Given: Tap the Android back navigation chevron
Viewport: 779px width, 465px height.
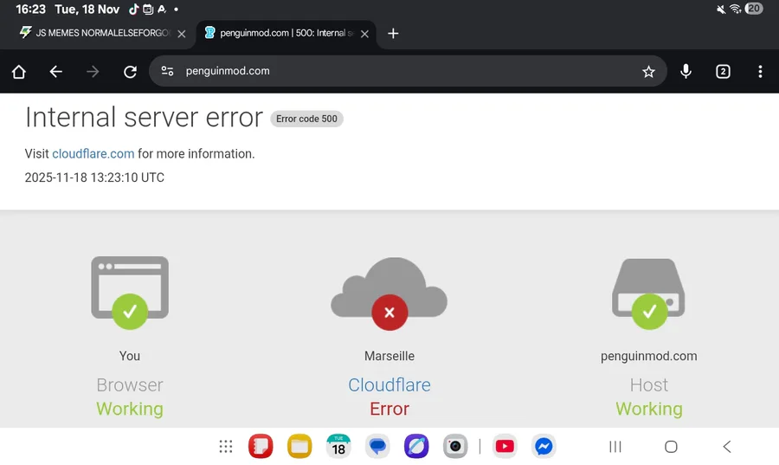Looking at the screenshot, I should (x=727, y=447).
